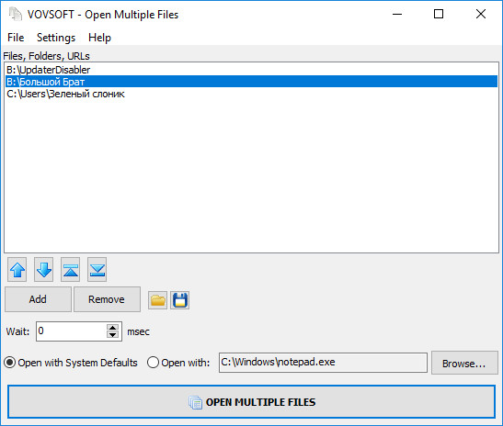
Task: Click the Add button
Action: [38, 299]
